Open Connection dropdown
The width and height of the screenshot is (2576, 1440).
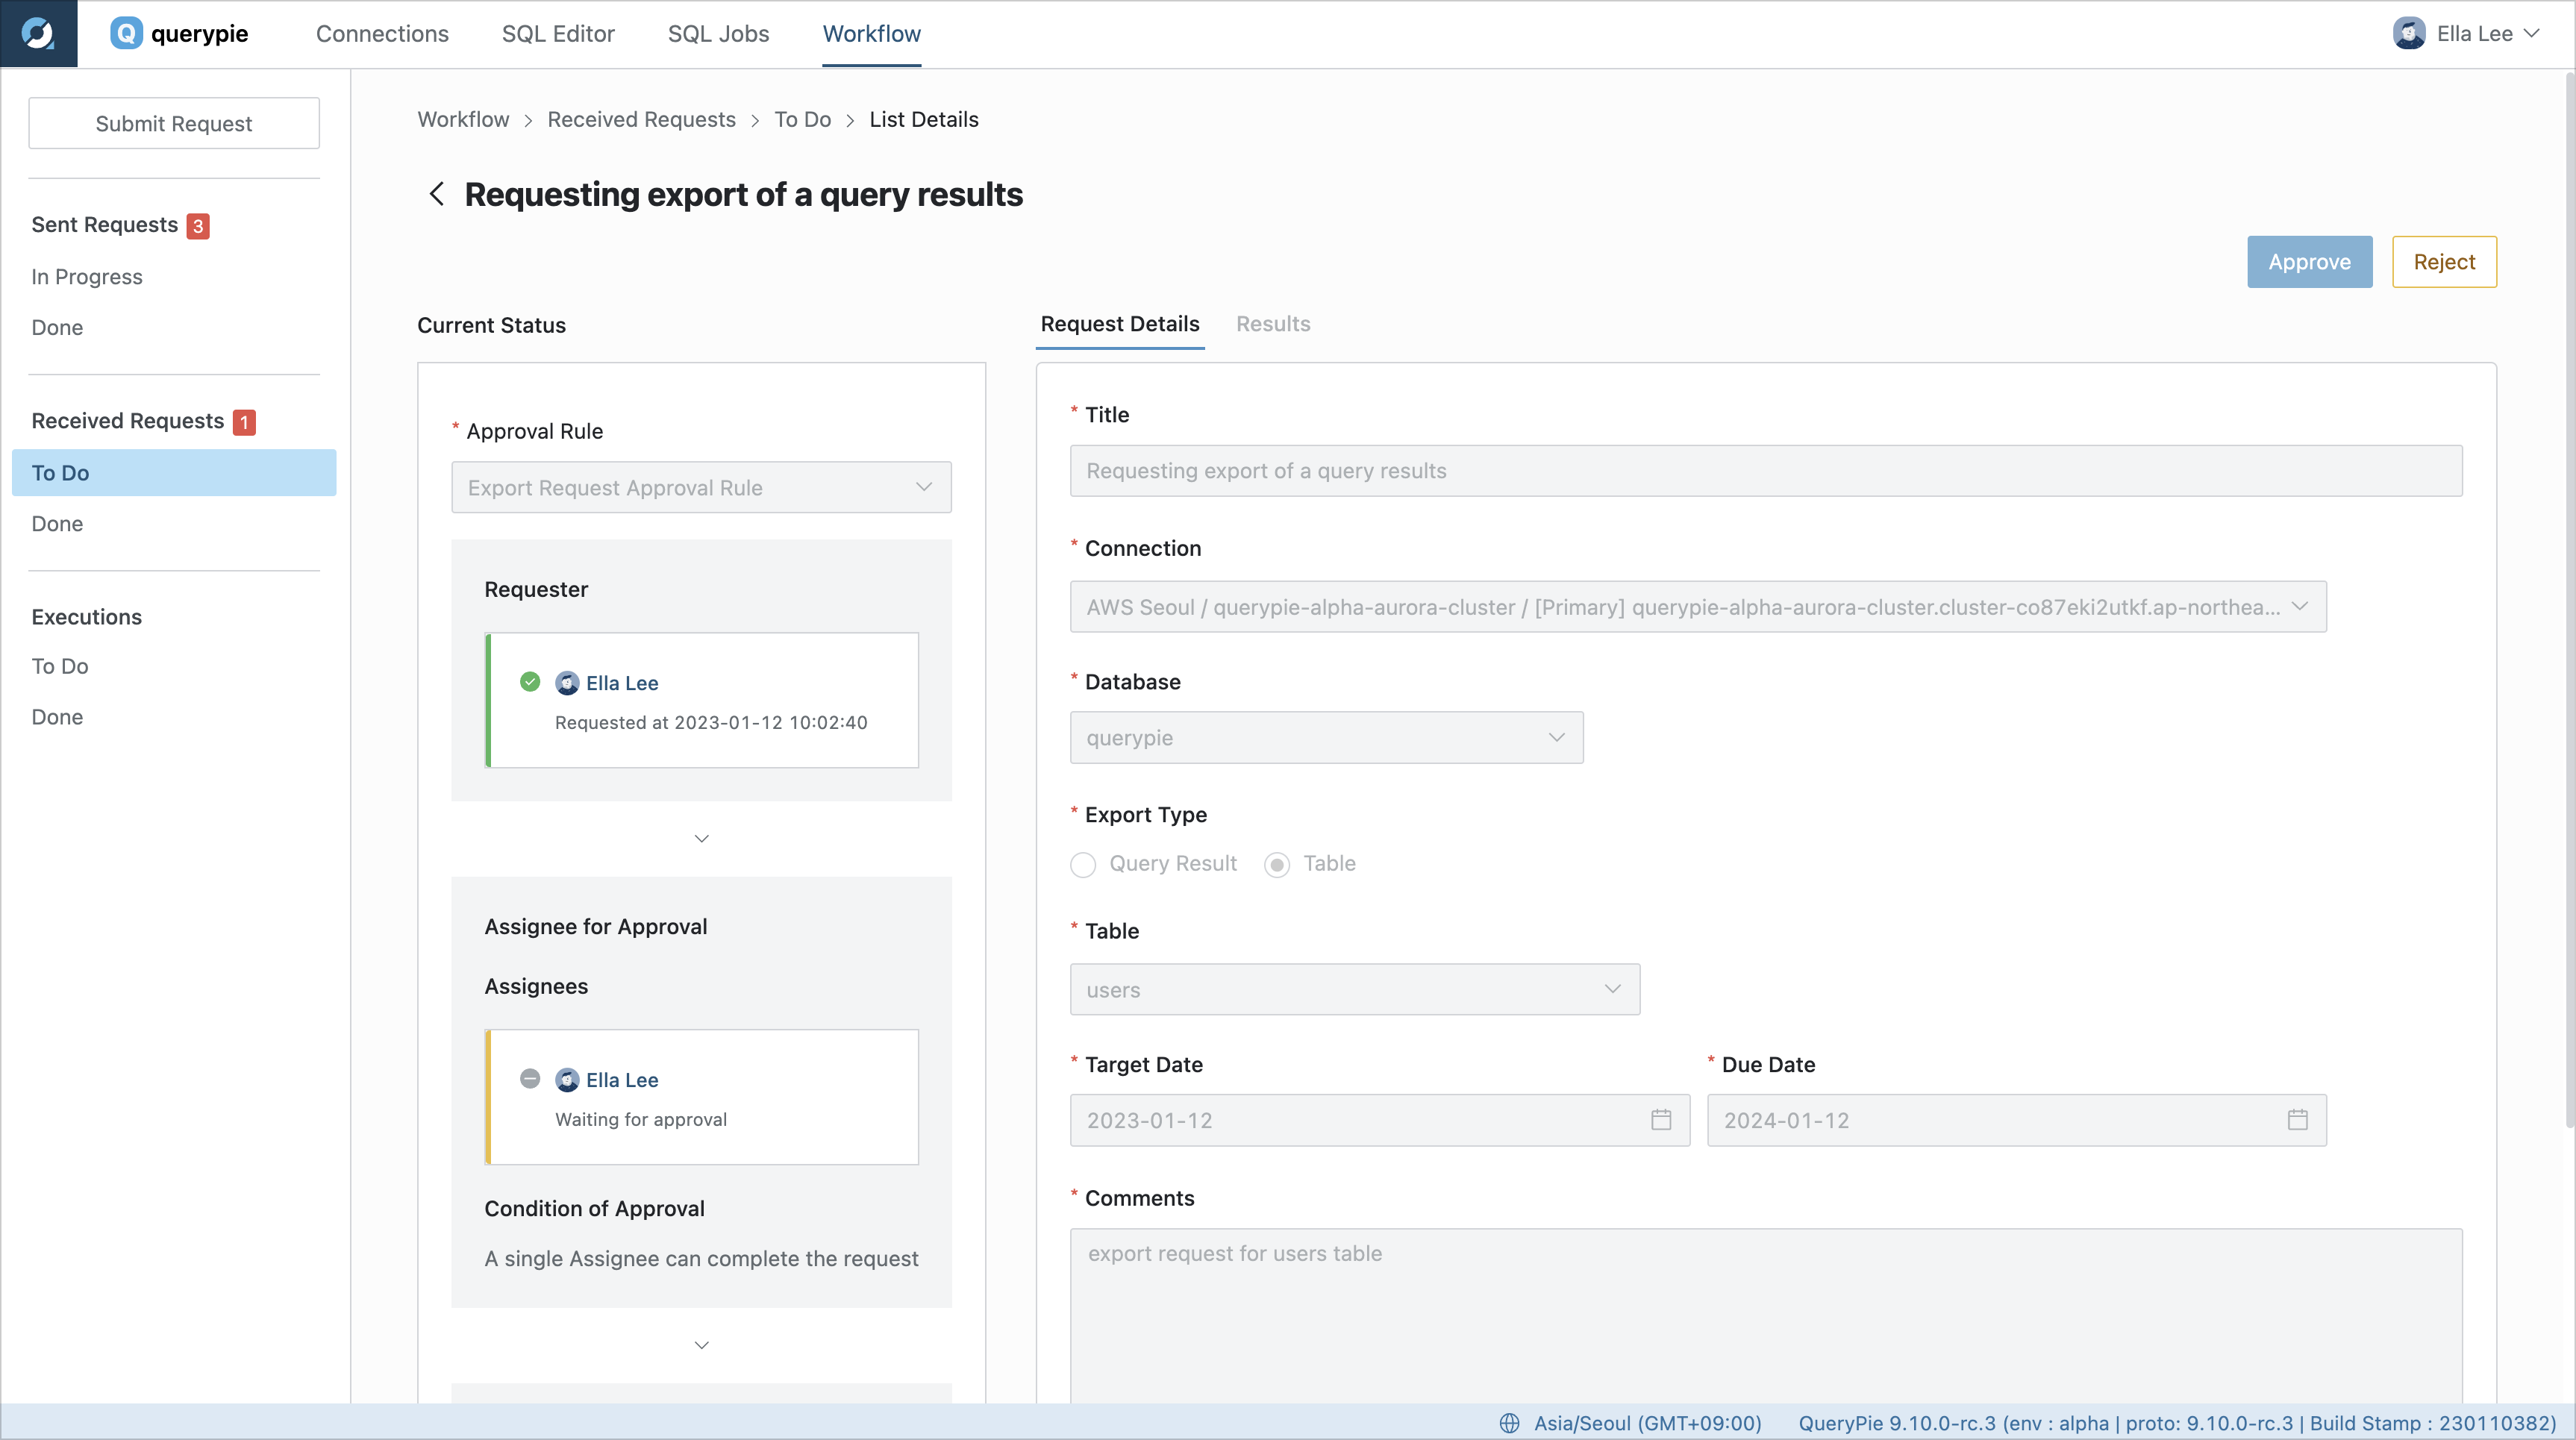pos(1698,606)
